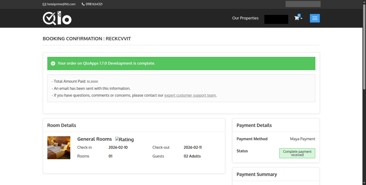Image resolution: width=366 pixels, height=185 pixels.
Task: Open the shopping cart icon
Action: 297,18
